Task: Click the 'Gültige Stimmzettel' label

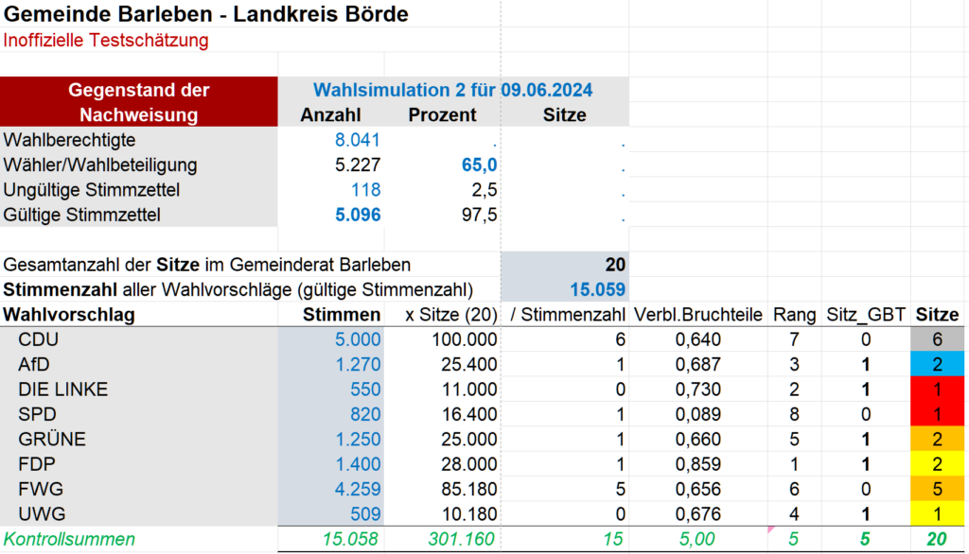Action: 81,215
